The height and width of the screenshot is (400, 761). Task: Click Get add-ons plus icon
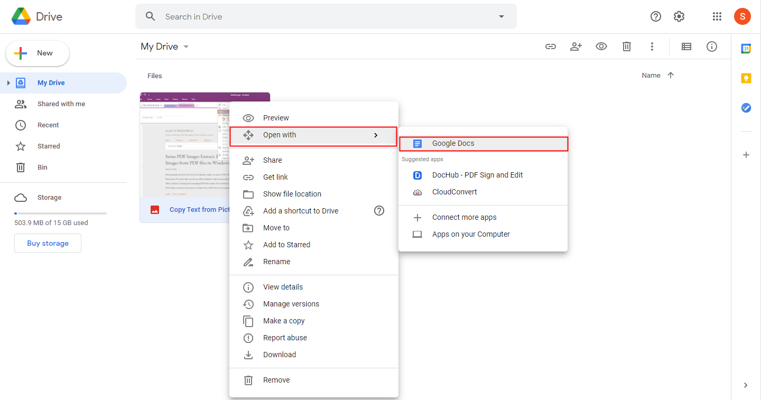746,155
